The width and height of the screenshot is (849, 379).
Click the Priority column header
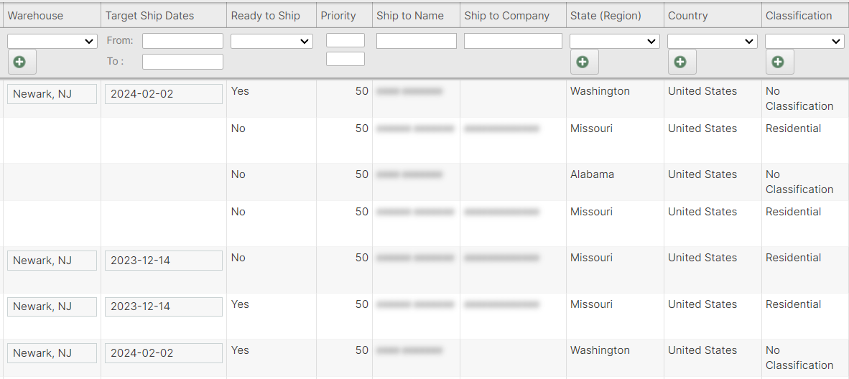[338, 16]
